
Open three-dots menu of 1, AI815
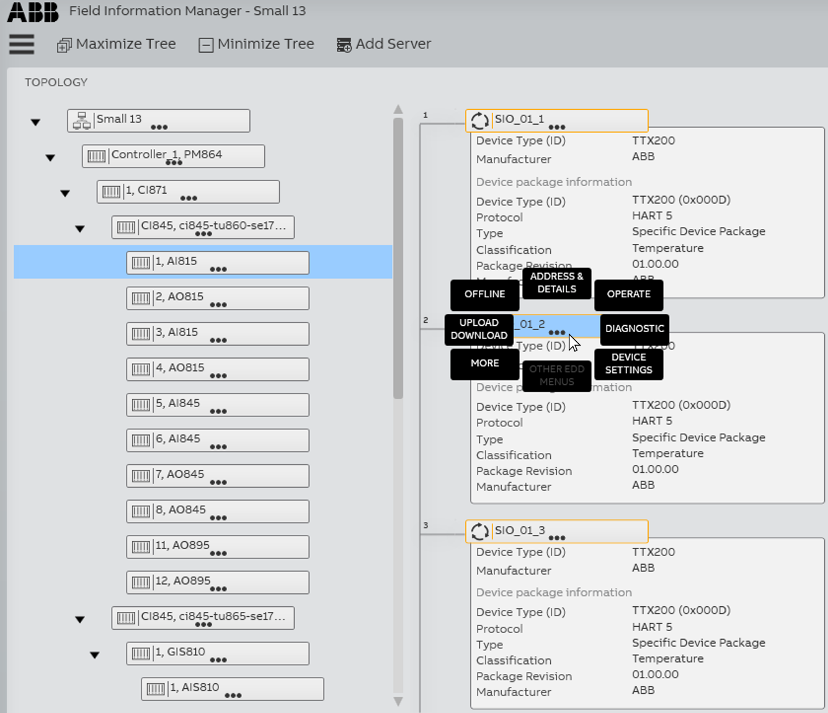point(218,269)
